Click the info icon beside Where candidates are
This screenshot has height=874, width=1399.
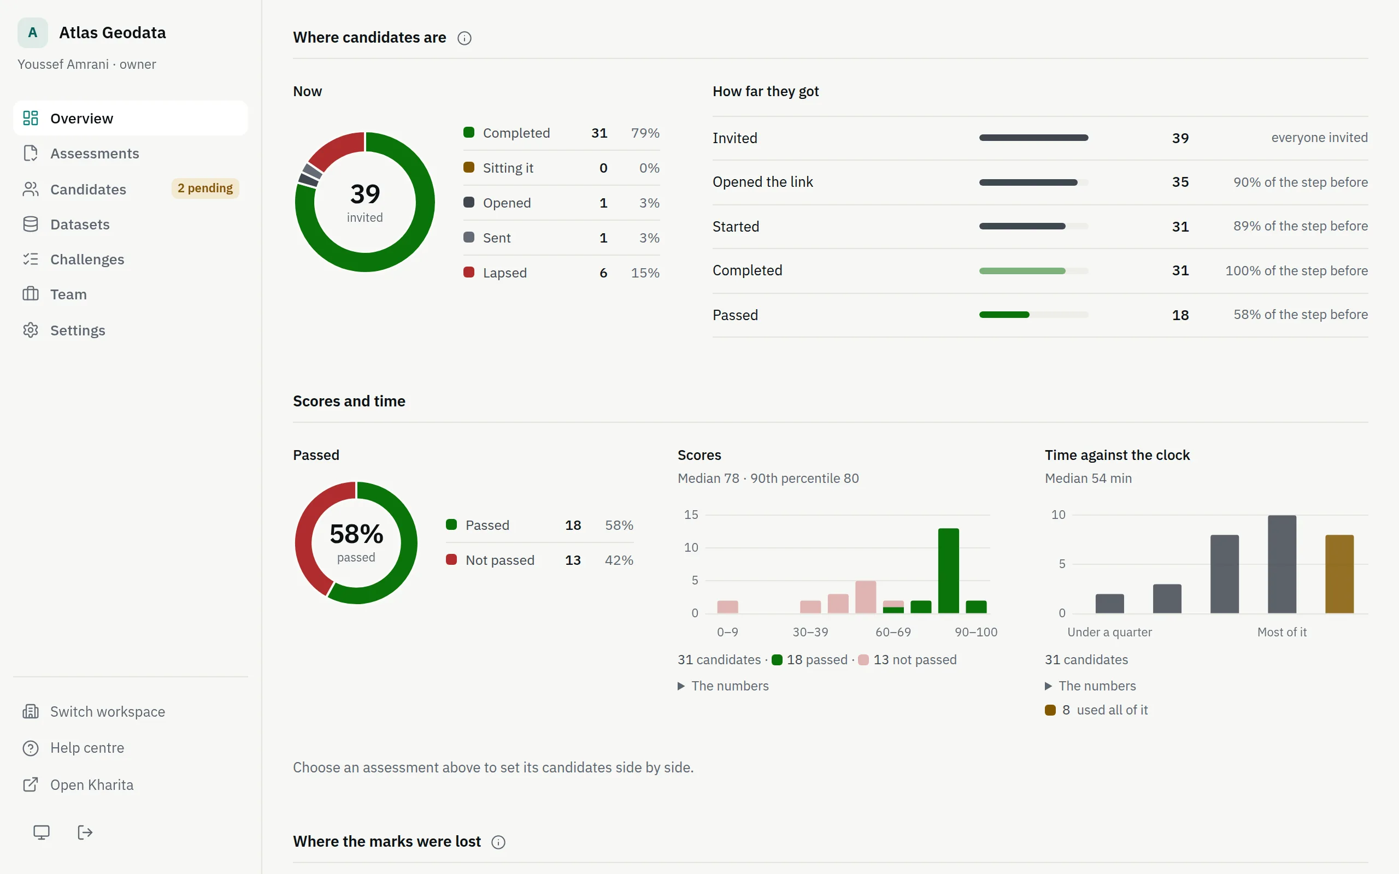click(464, 38)
